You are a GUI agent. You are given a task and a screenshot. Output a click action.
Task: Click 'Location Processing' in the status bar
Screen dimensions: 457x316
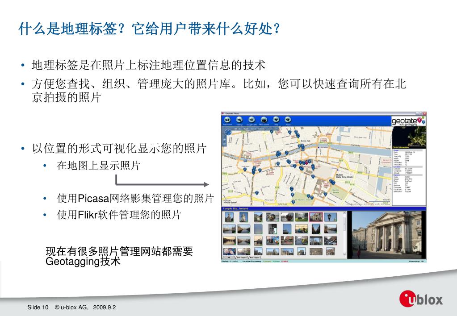(x=252, y=262)
